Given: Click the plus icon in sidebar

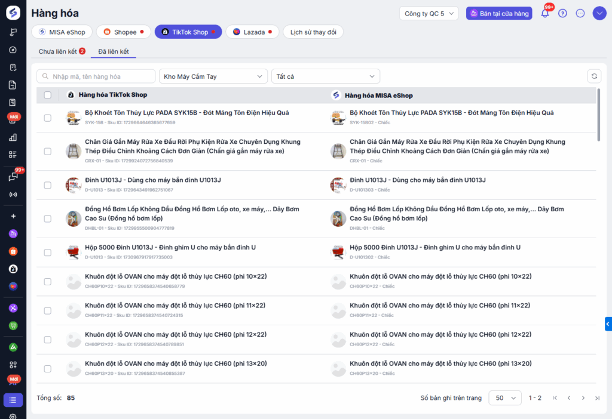Looking at the screenshot, I should click(13, 216).
